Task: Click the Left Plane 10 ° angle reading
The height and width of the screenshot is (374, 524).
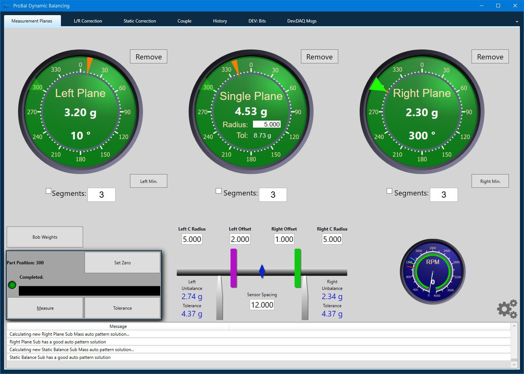Action: pos(81,136)
